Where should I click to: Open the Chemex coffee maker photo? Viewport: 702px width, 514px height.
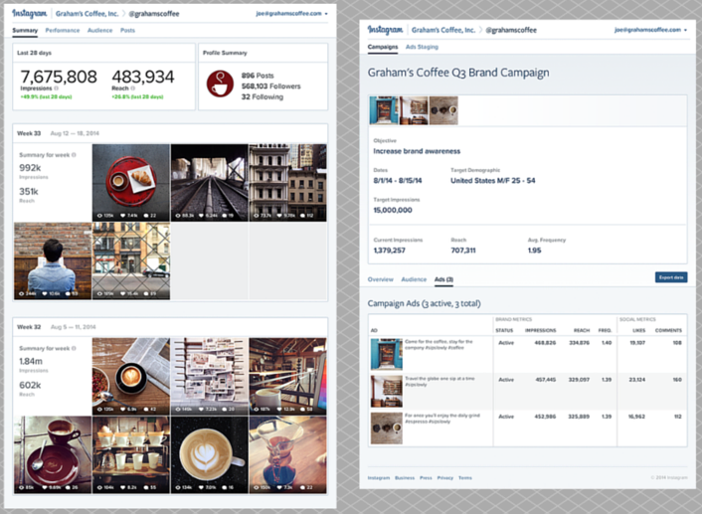click(288, 455)
